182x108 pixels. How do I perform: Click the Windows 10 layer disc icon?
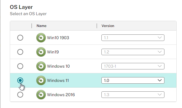[41, 66]
